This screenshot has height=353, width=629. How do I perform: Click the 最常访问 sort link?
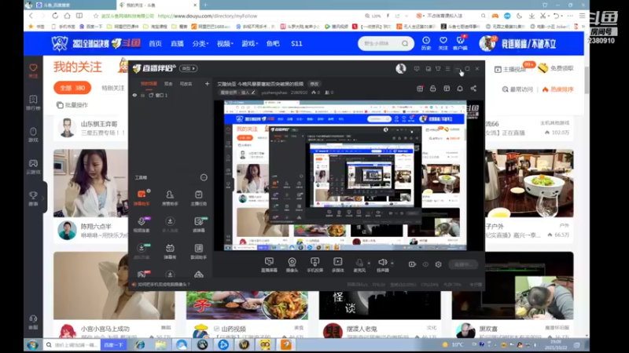point(517,89)
